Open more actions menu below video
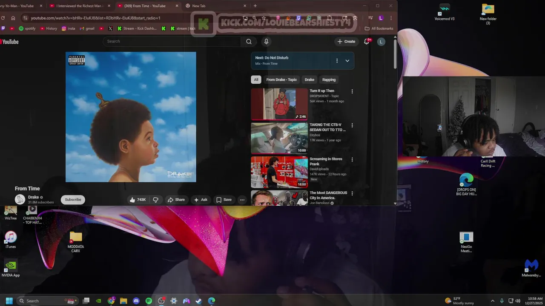Screen dimensions: 545x306 point(242,200)
